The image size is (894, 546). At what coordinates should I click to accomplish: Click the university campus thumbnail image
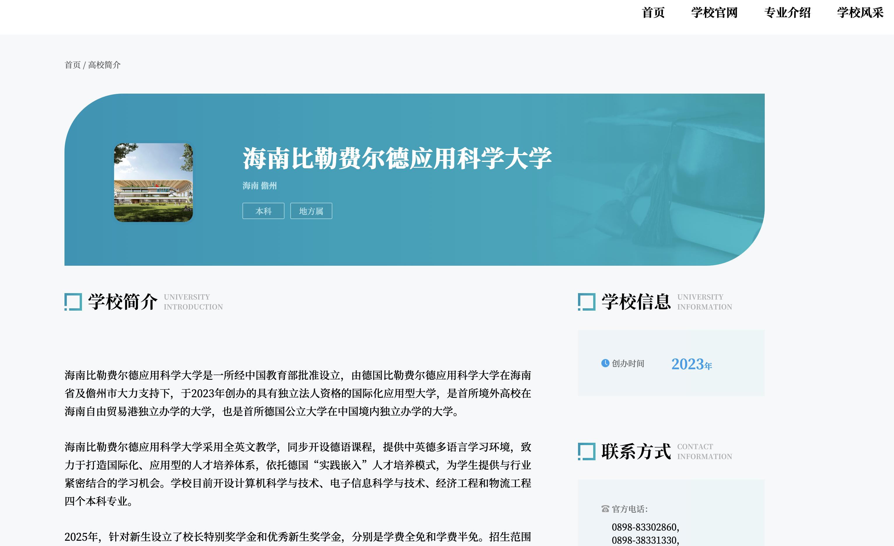153,183
